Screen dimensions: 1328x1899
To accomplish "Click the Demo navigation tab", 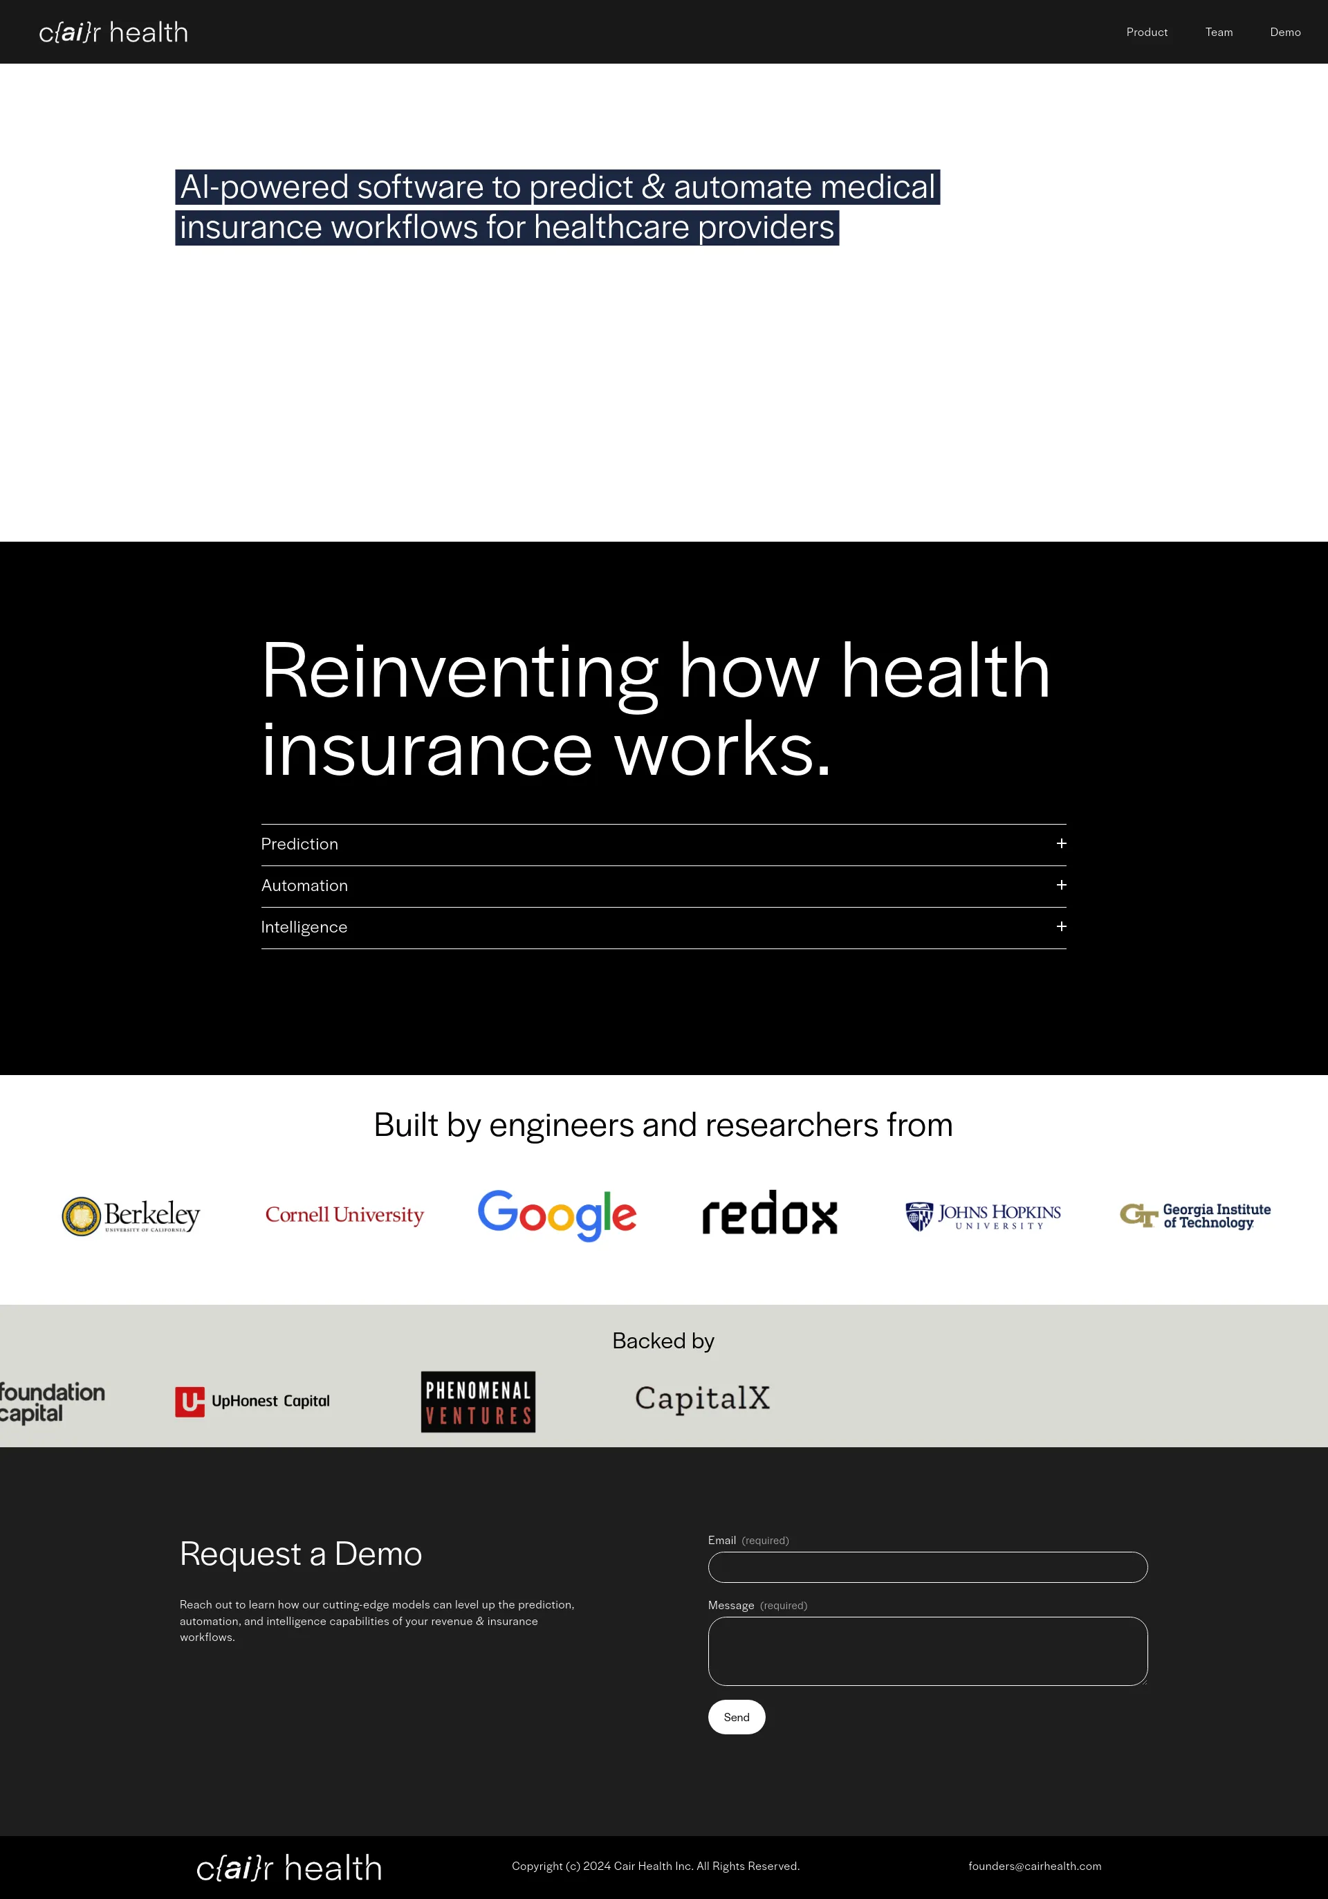I will pos(1284,32).
